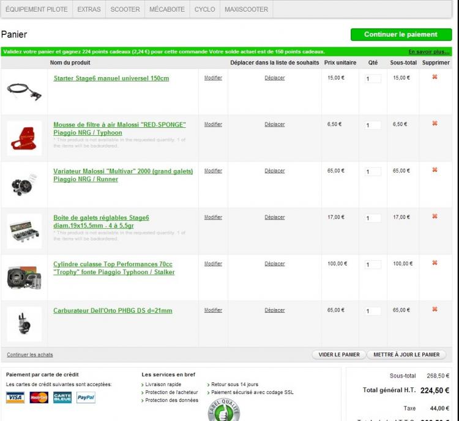The height and width of the screenshot is (421, 459).
Task: Click Modifier for Cylindre culasse item
Action: coord(213,264)
